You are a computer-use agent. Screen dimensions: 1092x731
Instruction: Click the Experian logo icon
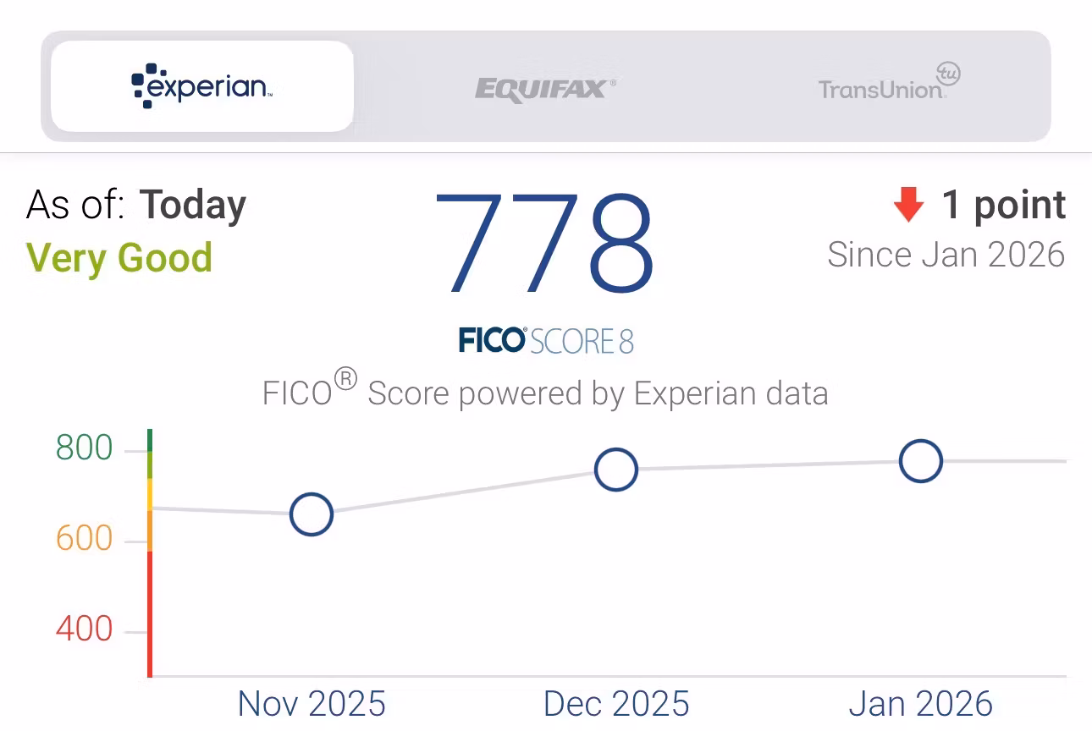pos(144,85)
